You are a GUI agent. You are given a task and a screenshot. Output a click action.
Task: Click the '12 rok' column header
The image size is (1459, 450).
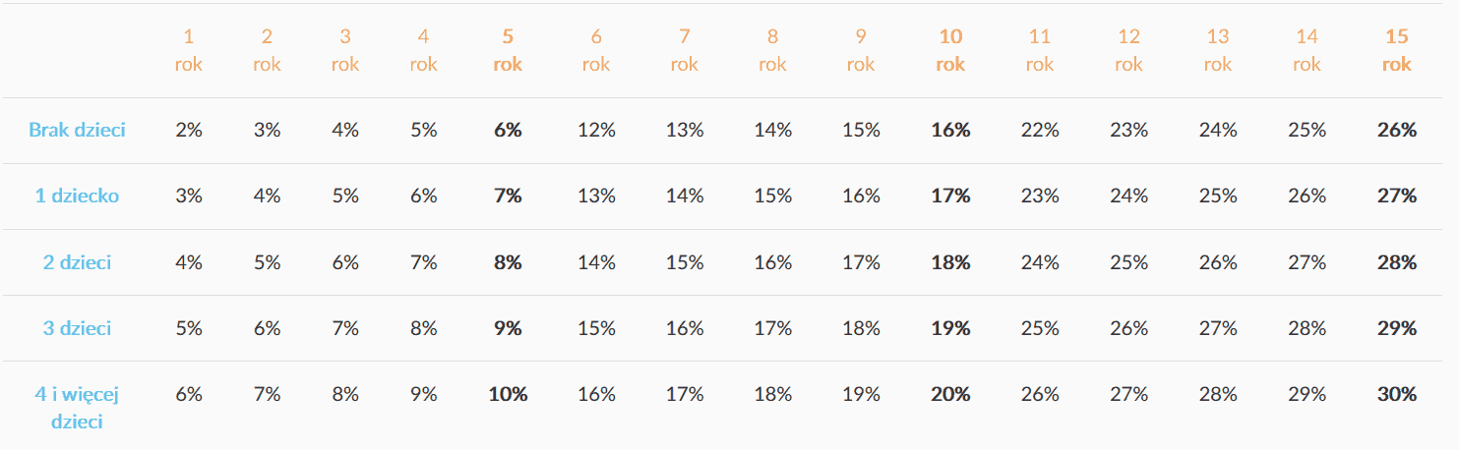(x=1128, y=50)
